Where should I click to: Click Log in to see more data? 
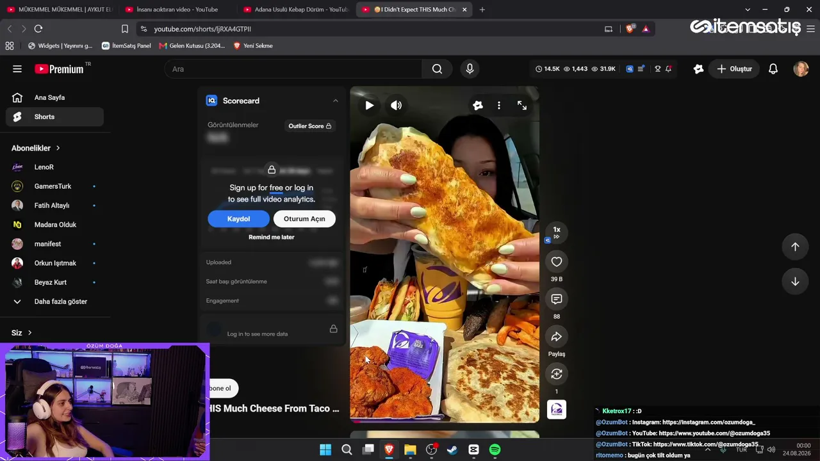pos(258,334)
